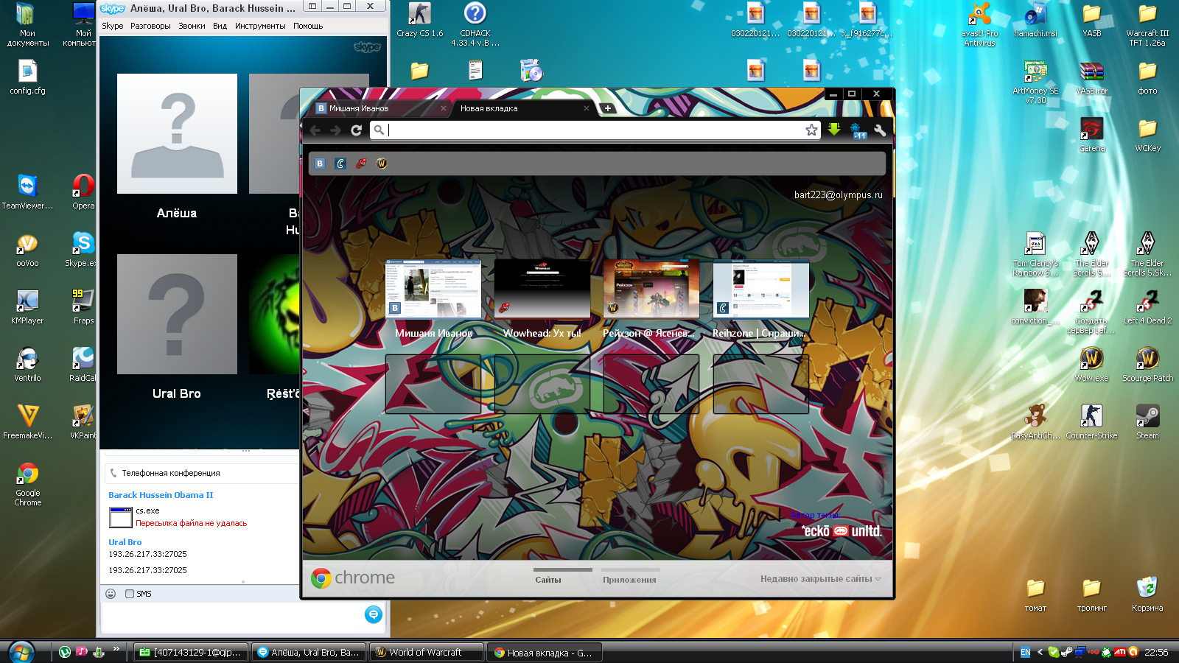Open the Skype status tray icon
1179x663 pixels.
click(1053, 652)
